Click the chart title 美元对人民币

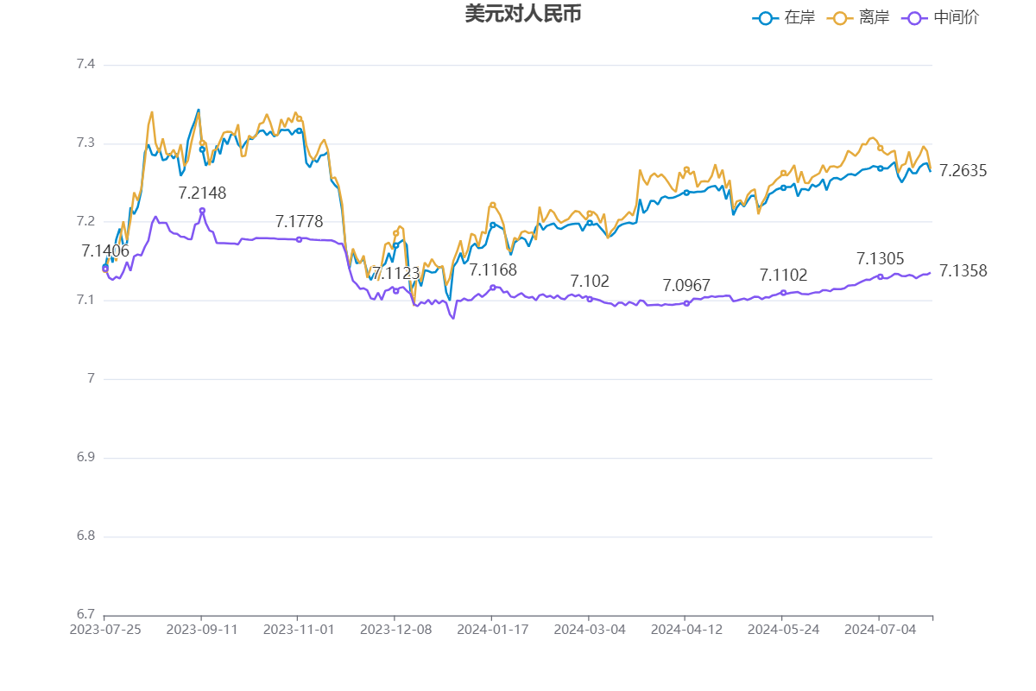523,15
